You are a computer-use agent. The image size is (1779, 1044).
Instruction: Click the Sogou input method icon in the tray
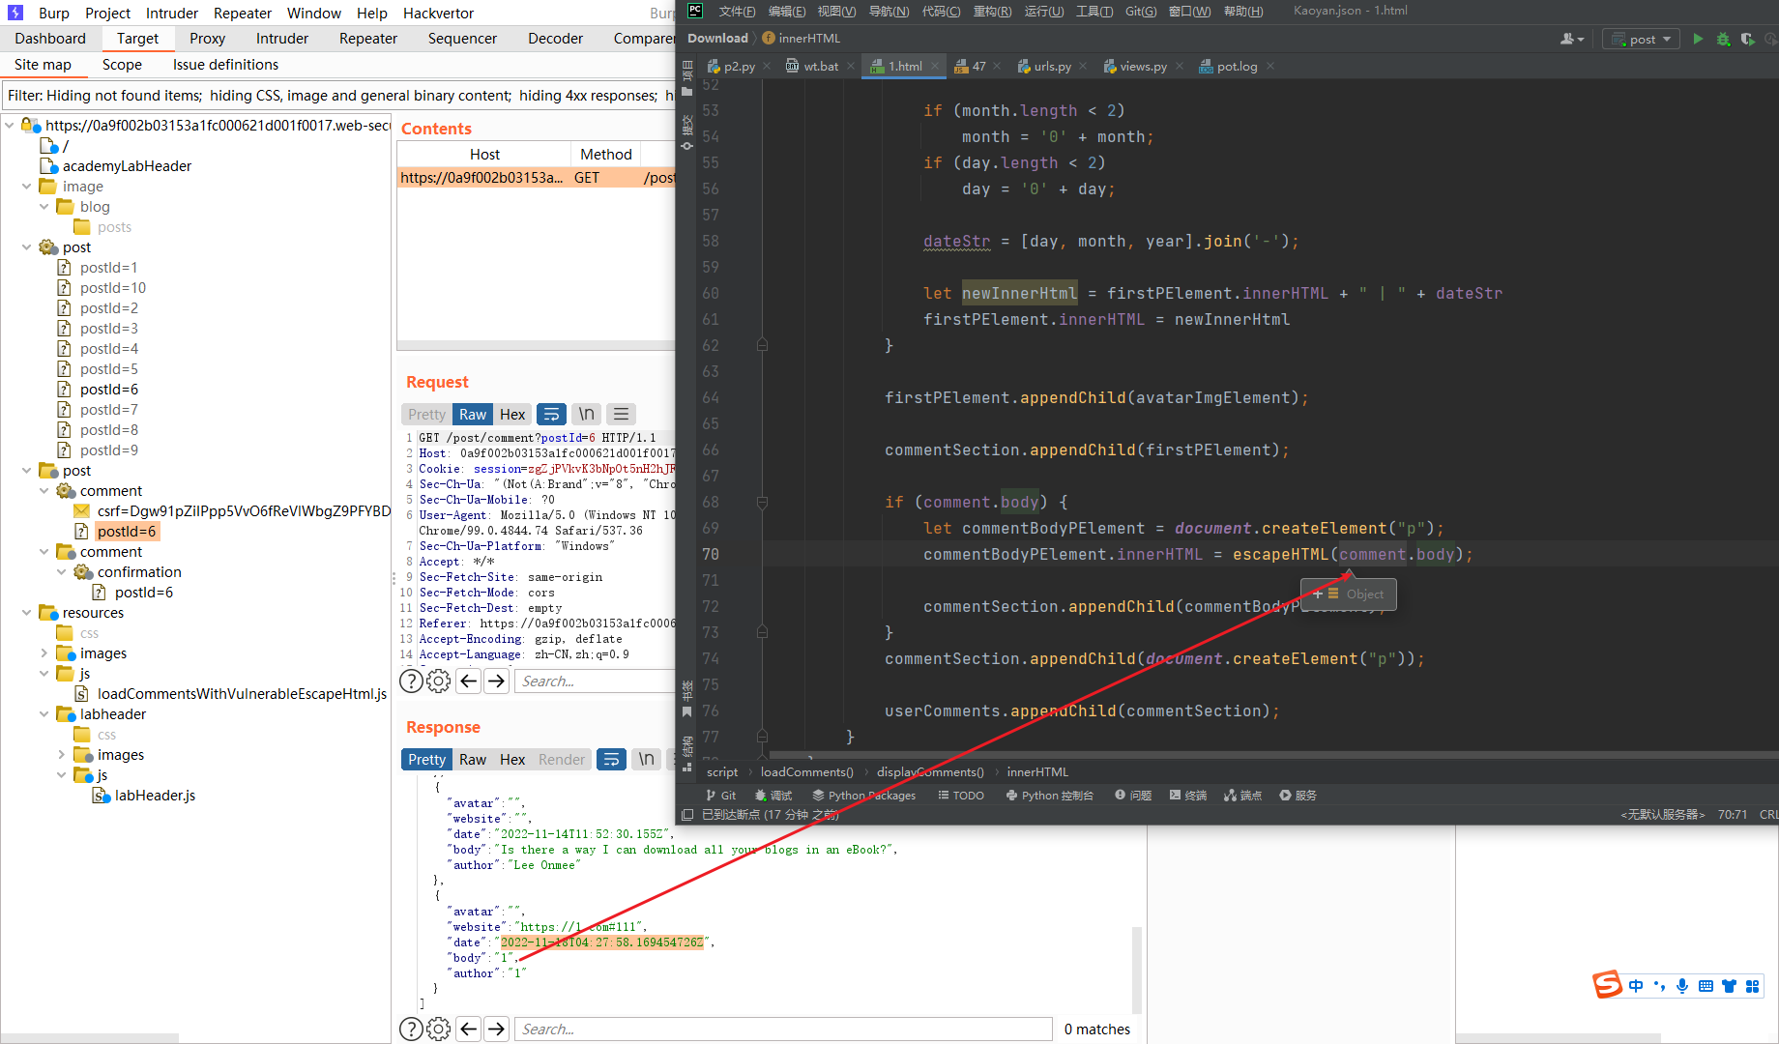(x=1608, y=985)
